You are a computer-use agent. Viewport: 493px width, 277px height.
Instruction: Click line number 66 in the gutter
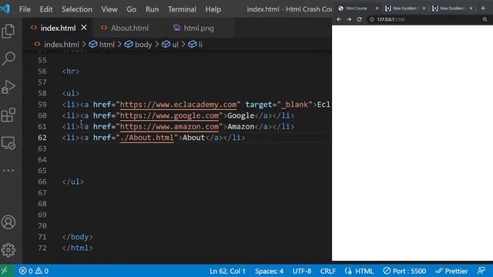tap(42, 182)
